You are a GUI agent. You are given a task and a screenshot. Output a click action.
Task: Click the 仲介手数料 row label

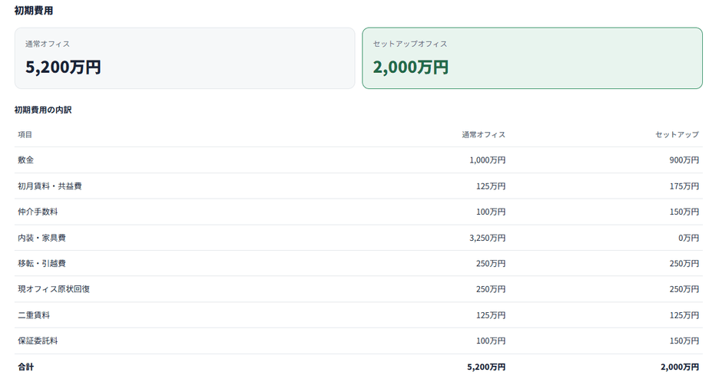tap(38, 212)
